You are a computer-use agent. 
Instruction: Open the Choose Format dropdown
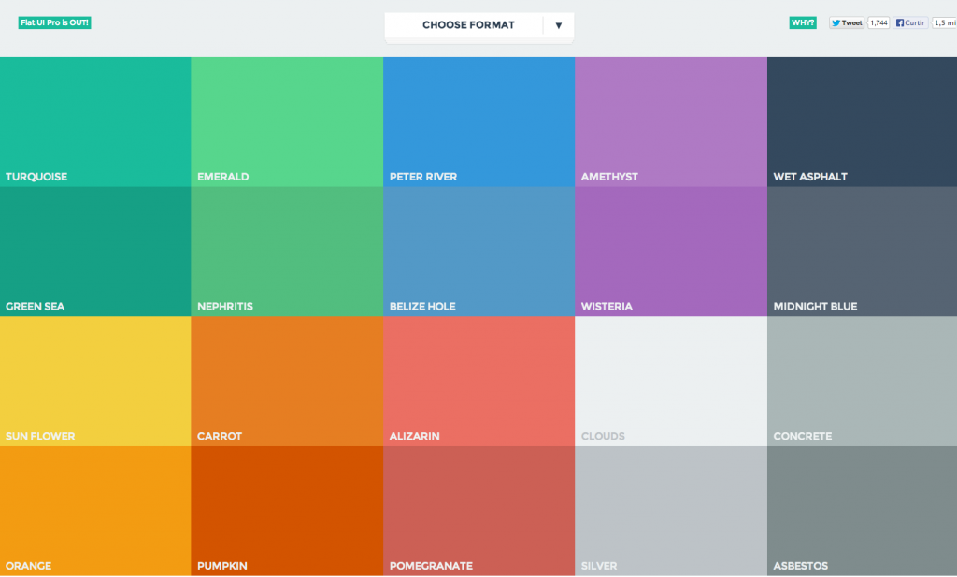pyautogui.click(x=467, y=25)
